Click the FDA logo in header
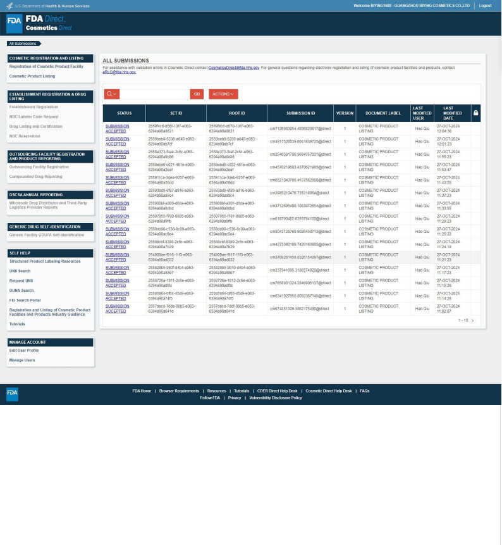The image size is (502, 545). tap(14, 24)
